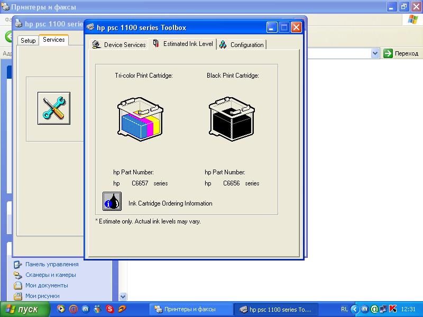The width and height of the screenshot is (423, 317).
Task: Click the Ink Cartridge Ordering Information icon
Action: pos(112,202)
